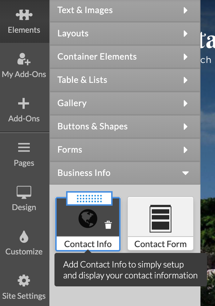Open My Add-Ons user icon

coord(24,59)
